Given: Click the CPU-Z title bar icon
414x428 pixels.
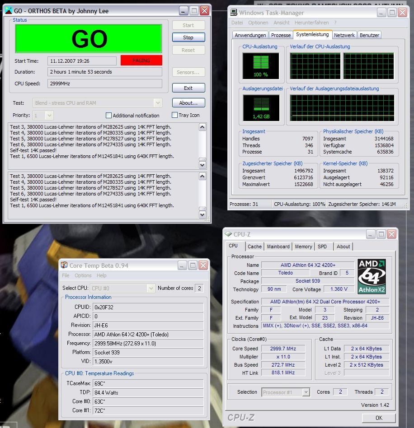Looking at the screenshot, I should tap(228, 234).
